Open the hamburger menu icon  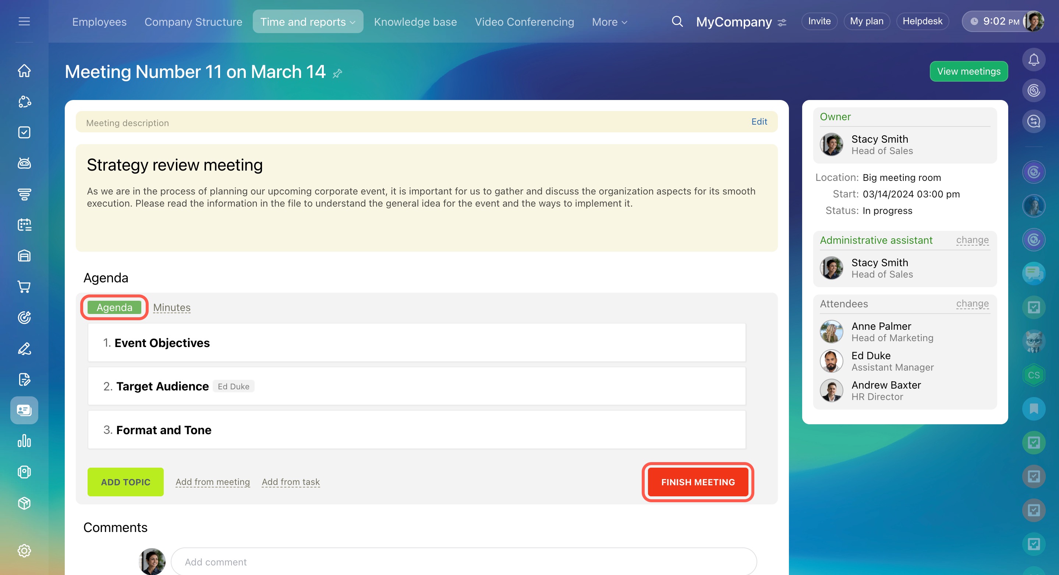coord(24,21)
